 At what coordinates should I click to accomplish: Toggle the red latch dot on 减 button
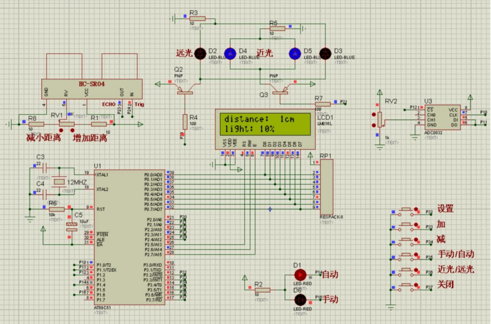416,239
